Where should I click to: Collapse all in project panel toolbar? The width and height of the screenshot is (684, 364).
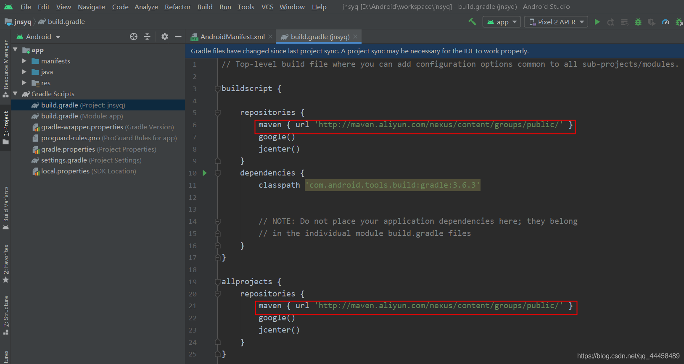(147, 37)
